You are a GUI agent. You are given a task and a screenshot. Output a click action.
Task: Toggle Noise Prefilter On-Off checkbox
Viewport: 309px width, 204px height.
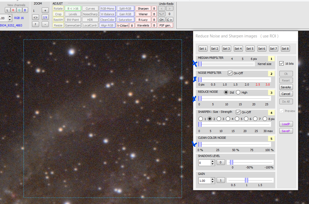click(x=230, y=73)
